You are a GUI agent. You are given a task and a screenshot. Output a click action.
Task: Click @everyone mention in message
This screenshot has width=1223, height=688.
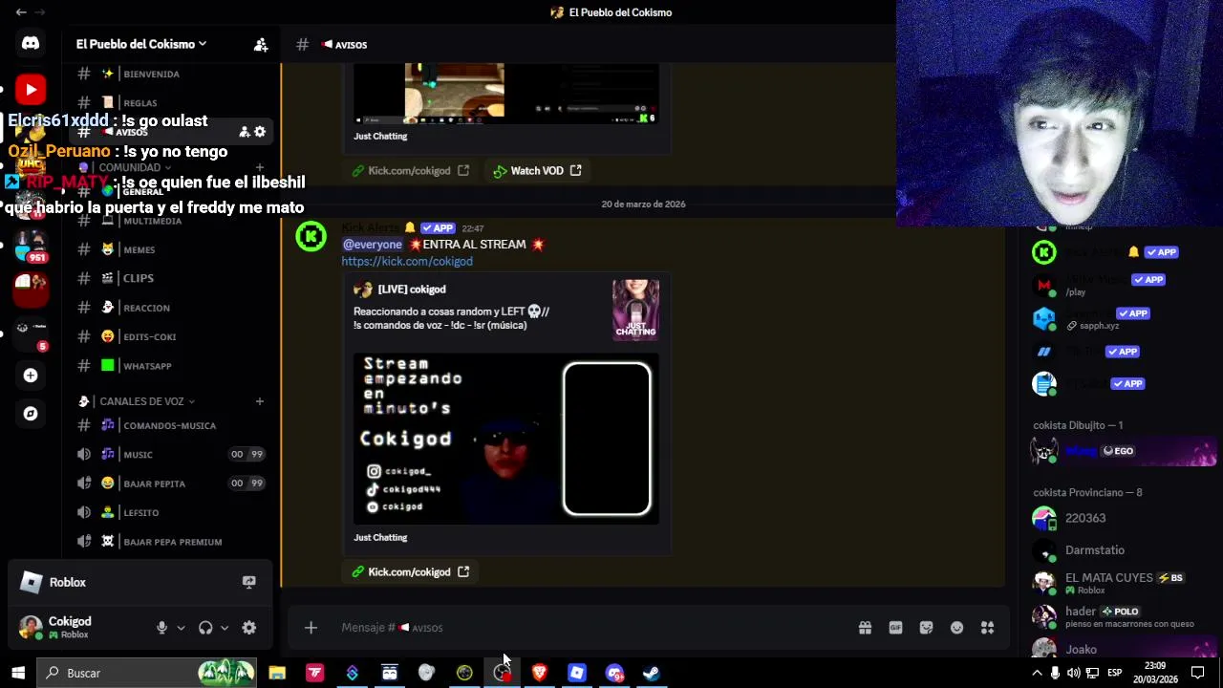pos(373,245)
